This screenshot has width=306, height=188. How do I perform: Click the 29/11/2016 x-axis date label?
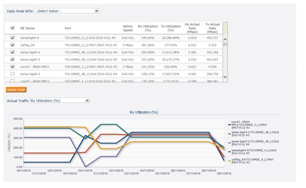coord(224,173)
